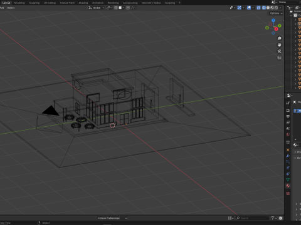Click the bottom panel Search field
301x225 pixels.
click(x=253, y=218)
